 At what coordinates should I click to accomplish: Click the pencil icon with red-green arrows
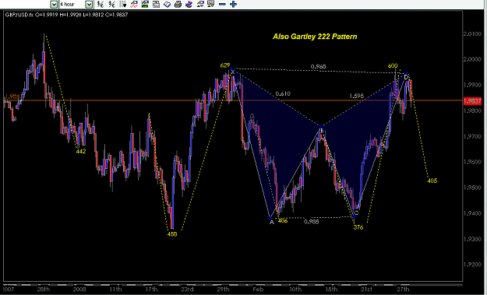coord(200,4)
